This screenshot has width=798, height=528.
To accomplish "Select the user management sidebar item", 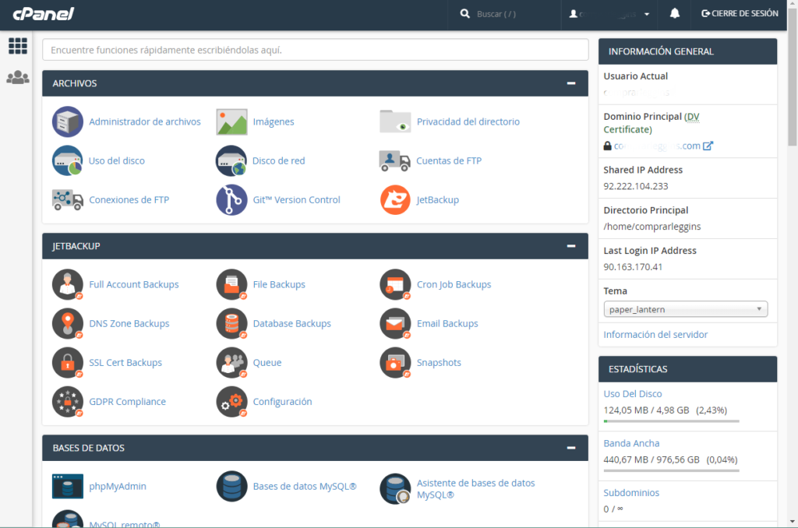I will [x=17, y=76].
